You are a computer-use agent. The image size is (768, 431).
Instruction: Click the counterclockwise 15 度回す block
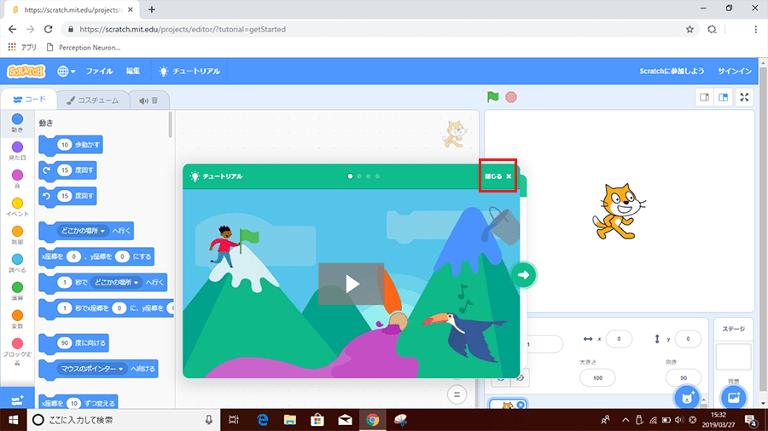[67, 197]
